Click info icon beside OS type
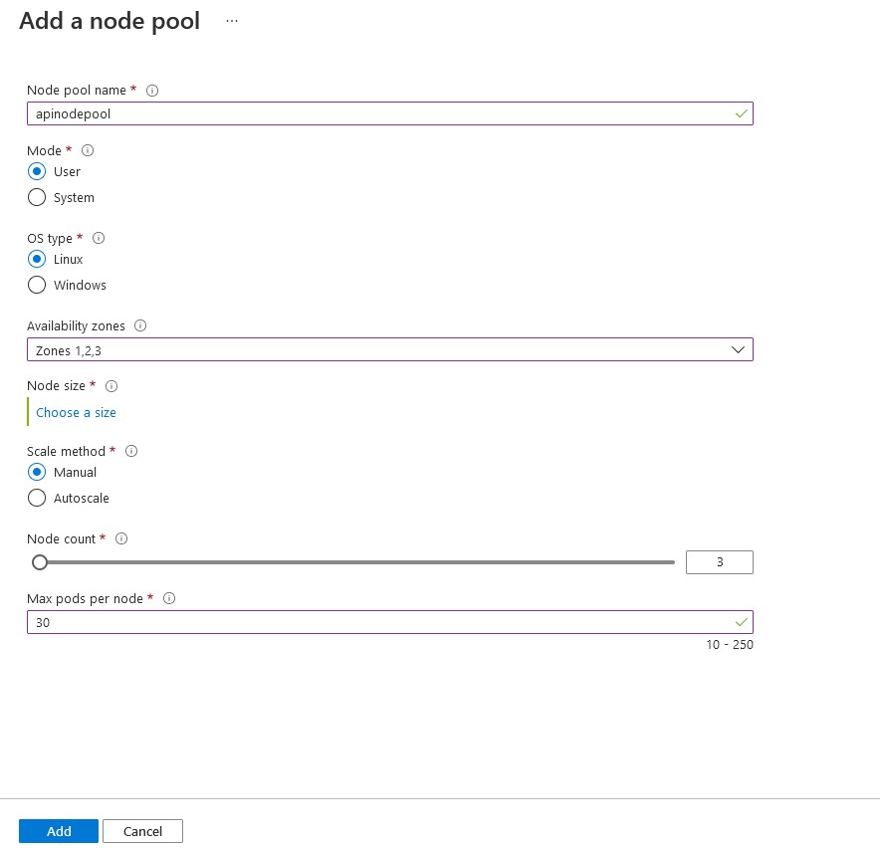 pyautogui.click(x=99, y=239)
